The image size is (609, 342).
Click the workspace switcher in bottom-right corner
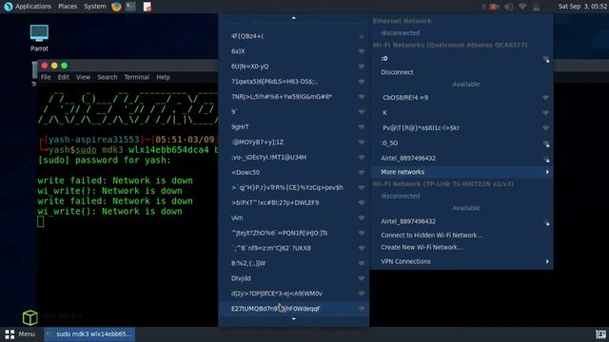(x=600, y=334)
